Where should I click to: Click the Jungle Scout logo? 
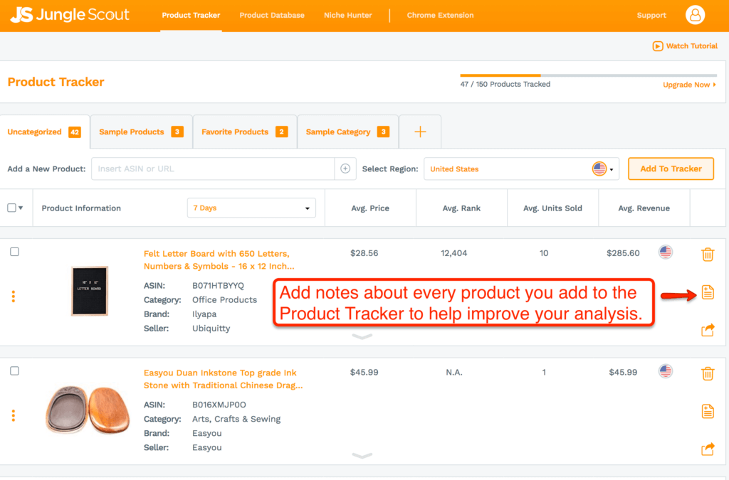[70, 15]
